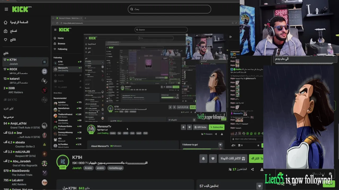Open ItsmeSalman recommended channel
The height and width of the screenshot is (190, 339).
67,109
